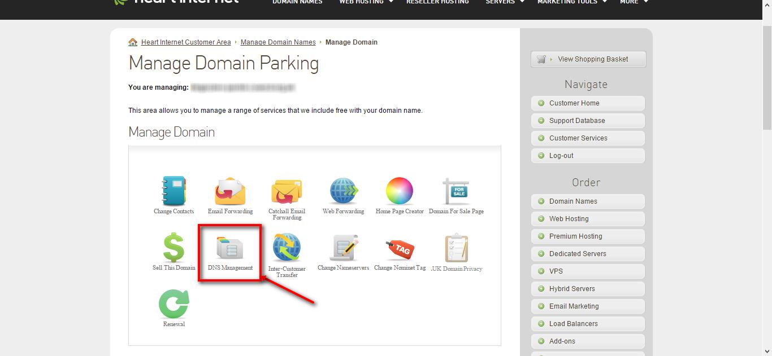Open the Web Forwarding tool

[x=343, y=192]
